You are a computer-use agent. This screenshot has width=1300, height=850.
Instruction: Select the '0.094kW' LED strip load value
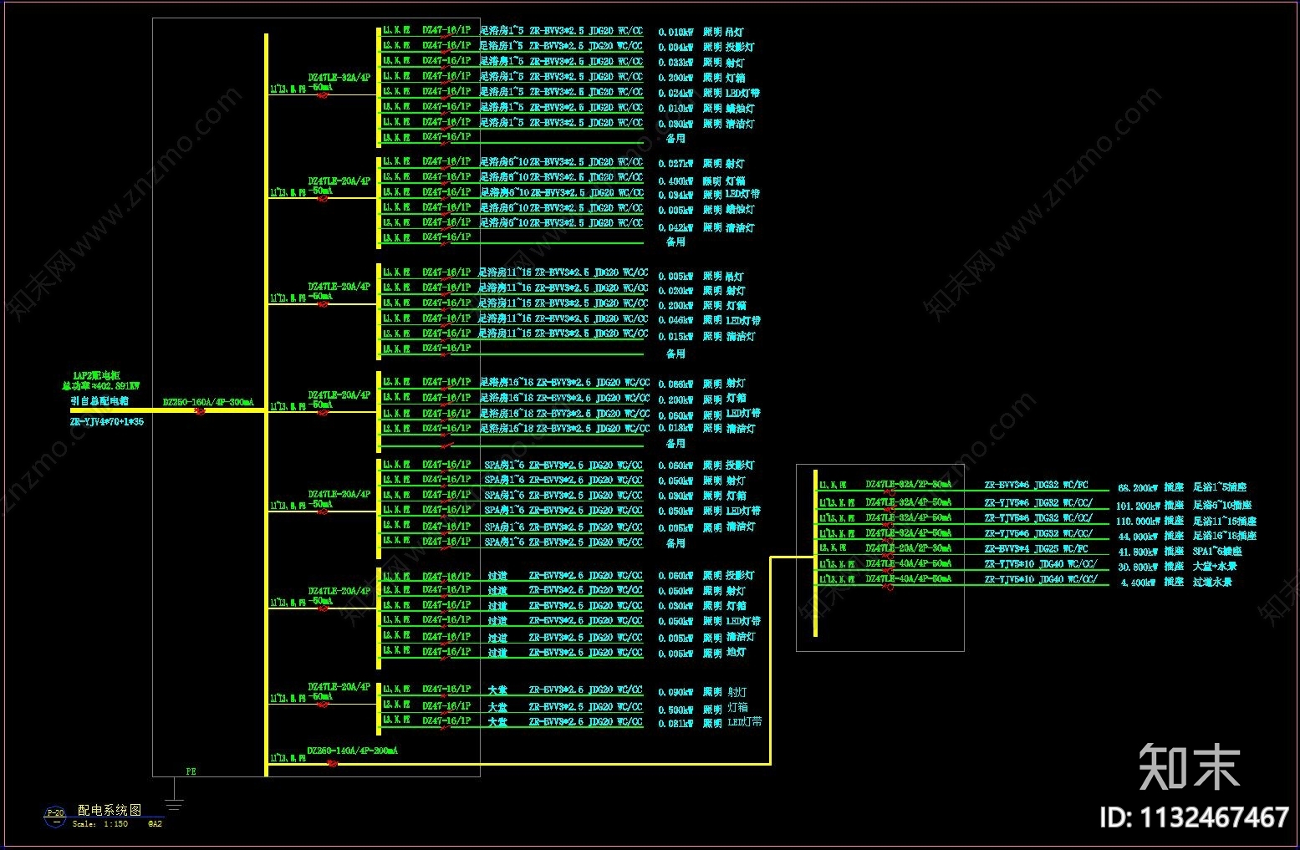675,196
